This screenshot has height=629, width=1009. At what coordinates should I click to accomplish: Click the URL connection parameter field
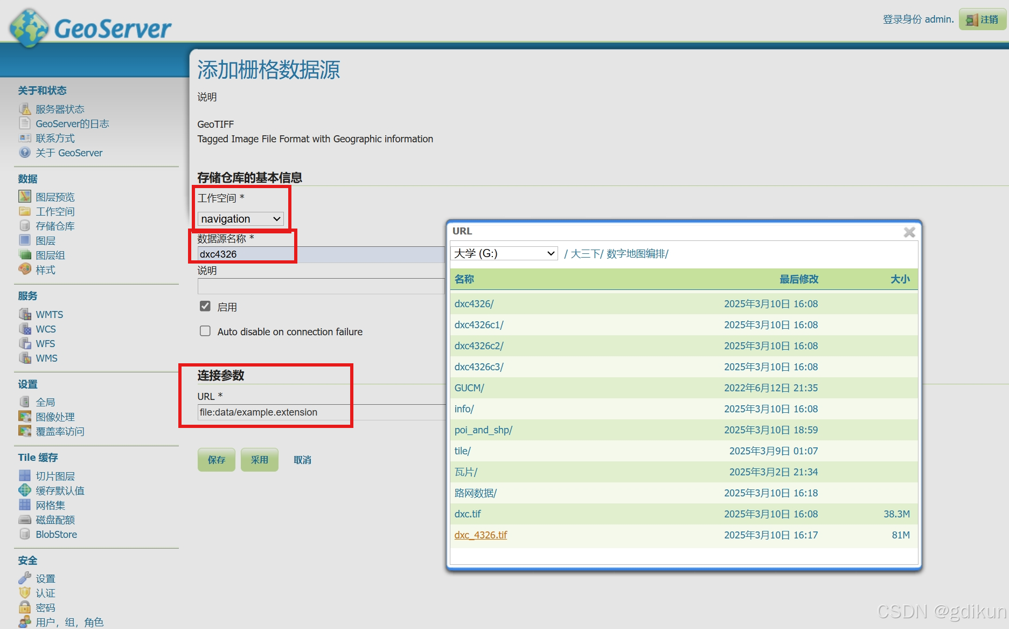(321, 412)
